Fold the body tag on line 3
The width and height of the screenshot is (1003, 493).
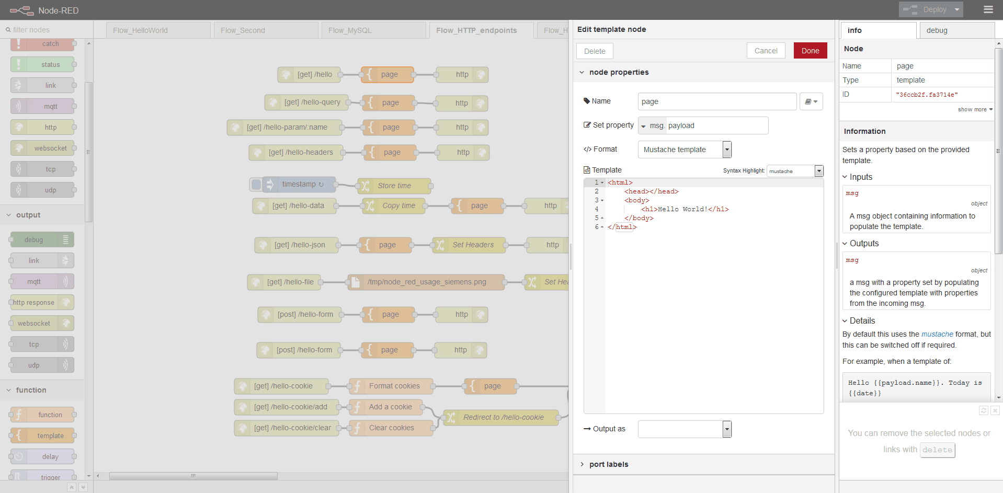tap(602, 201)
